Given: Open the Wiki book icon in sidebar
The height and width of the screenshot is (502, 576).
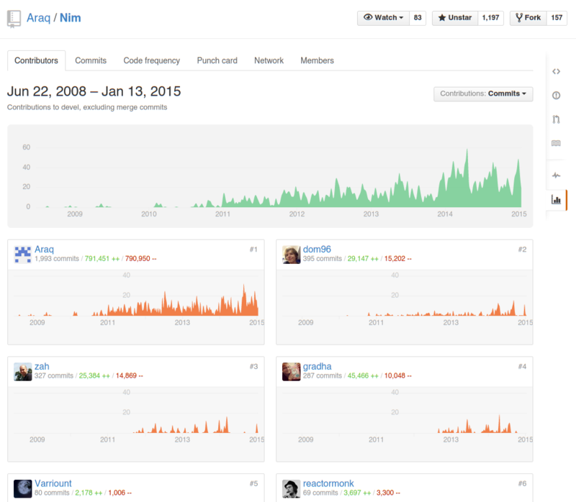Looking at the screenshot, I should (556, 143).
